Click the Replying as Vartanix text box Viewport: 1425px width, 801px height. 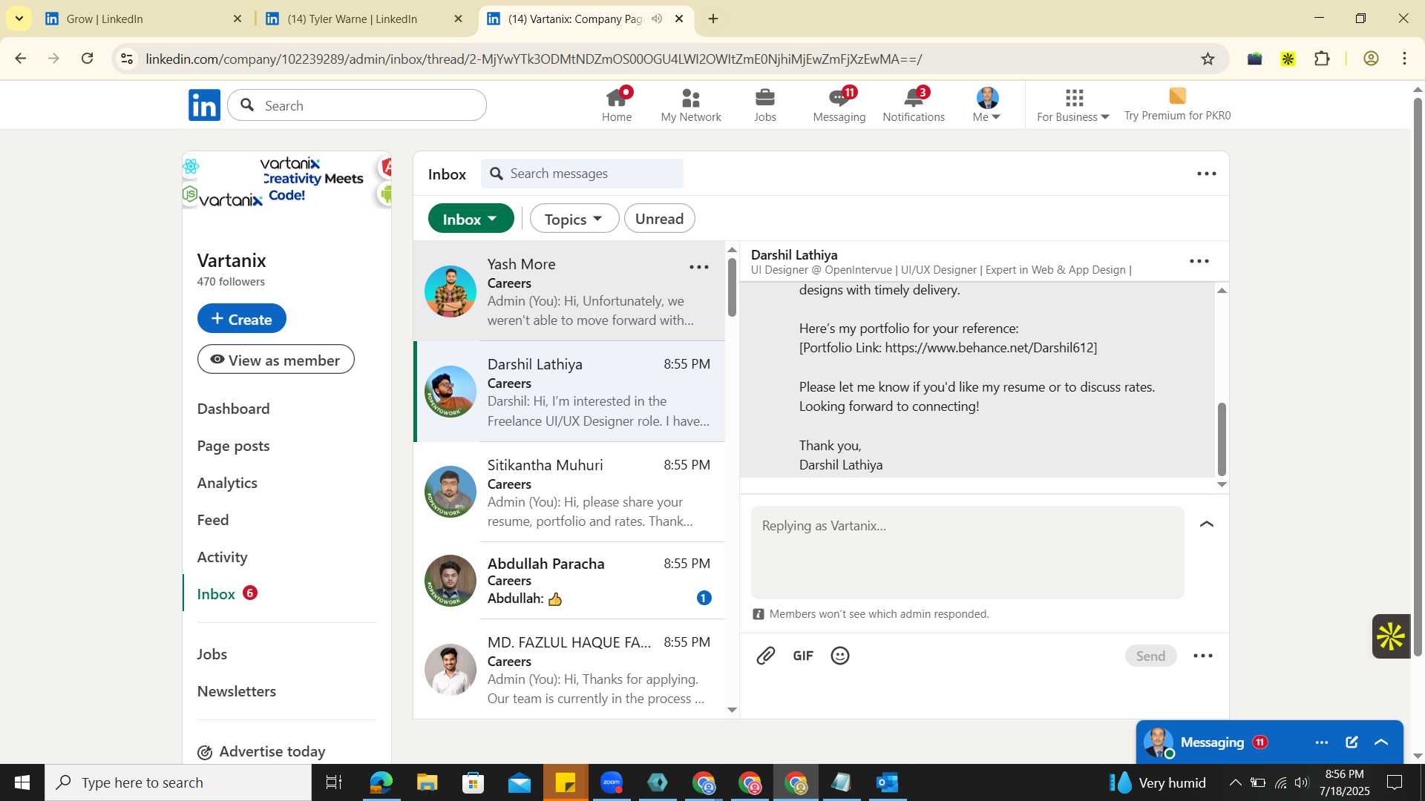tap(967, 553)
